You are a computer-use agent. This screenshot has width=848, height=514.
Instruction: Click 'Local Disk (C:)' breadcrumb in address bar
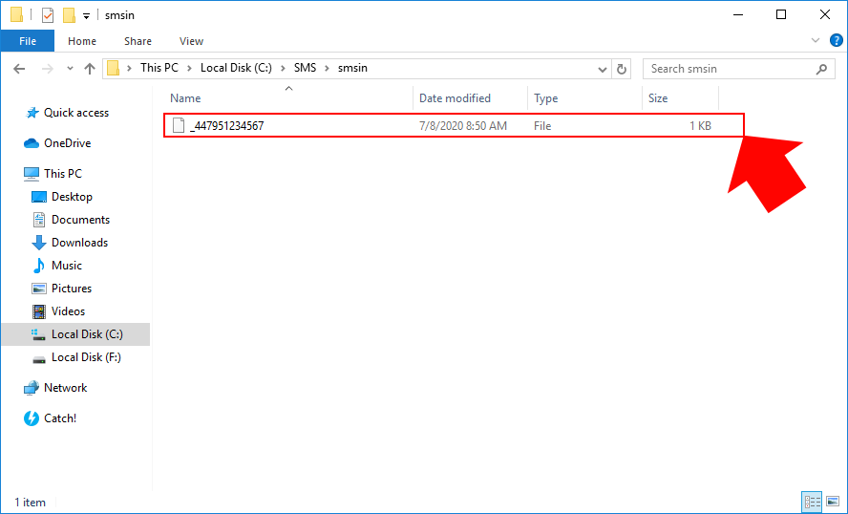[x=236, y=68]
